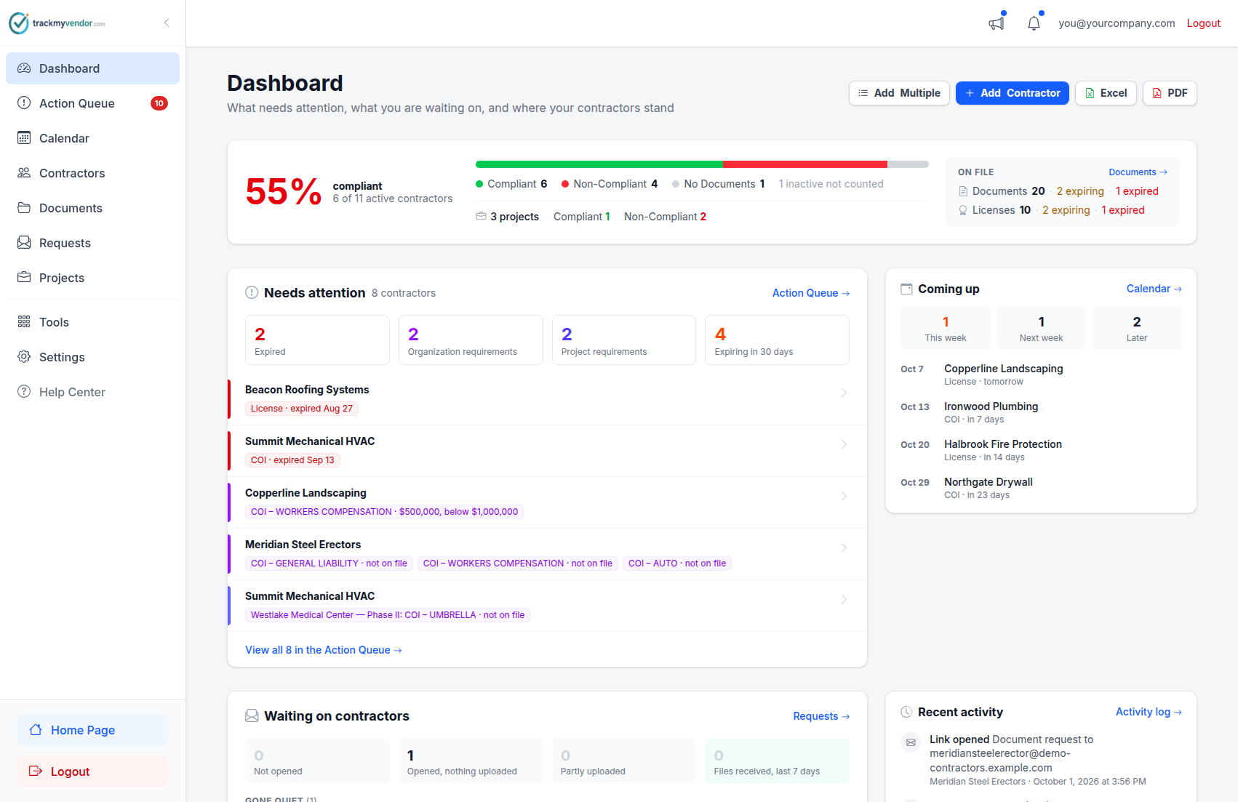Viewport: 1238px width, 802px height.
Task: Click the sidebar Home Page button
Action: point(92,730)
